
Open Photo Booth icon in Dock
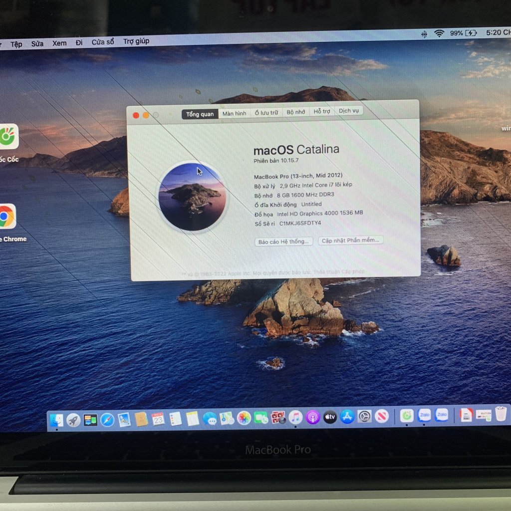pos(278,417)
